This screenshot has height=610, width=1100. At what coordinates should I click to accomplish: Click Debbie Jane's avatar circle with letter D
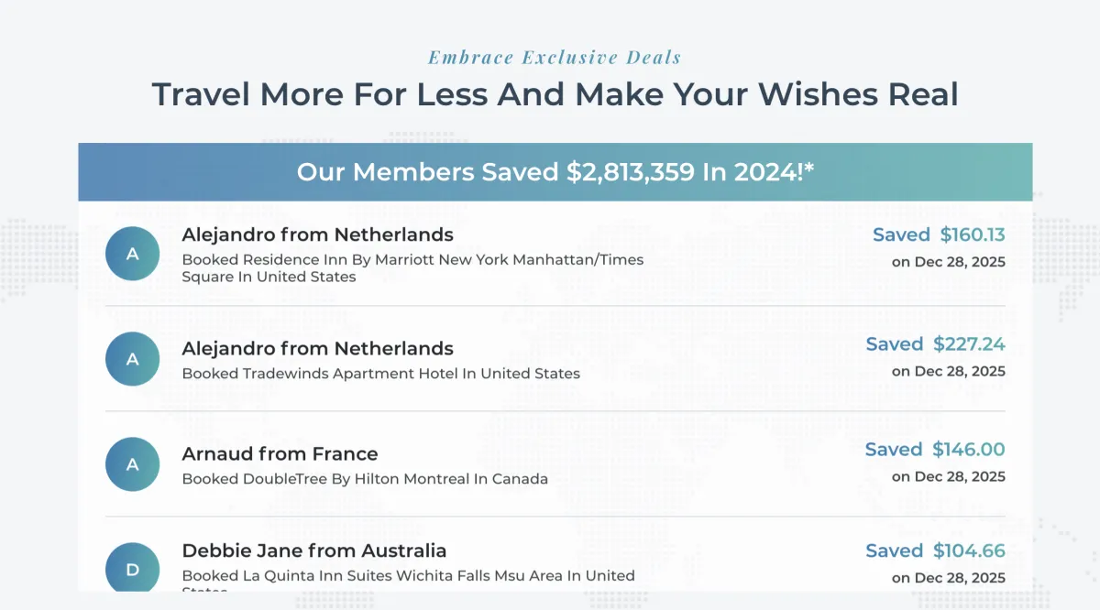[133, 568]
